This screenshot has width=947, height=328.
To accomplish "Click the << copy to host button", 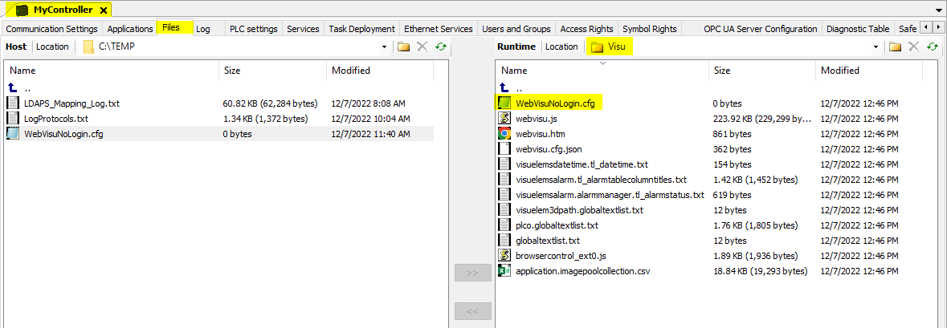I will point(472,311).
